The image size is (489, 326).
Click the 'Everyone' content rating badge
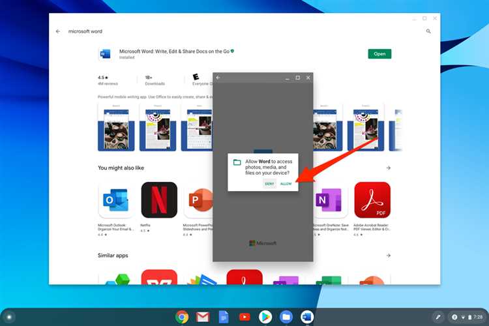[x=201, y=80]
